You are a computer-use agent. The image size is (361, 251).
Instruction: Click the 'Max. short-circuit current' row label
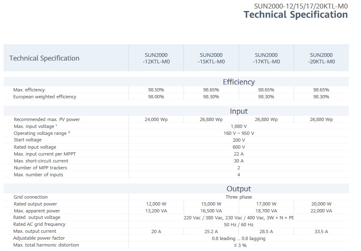tap(41, 161)
